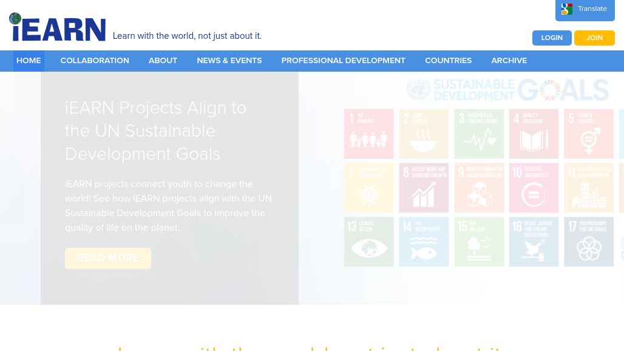Viewport: 624px width, 351px height.
Task: Select the Gender Equality goal 5 icon
Action: click(x=589, y=141)
